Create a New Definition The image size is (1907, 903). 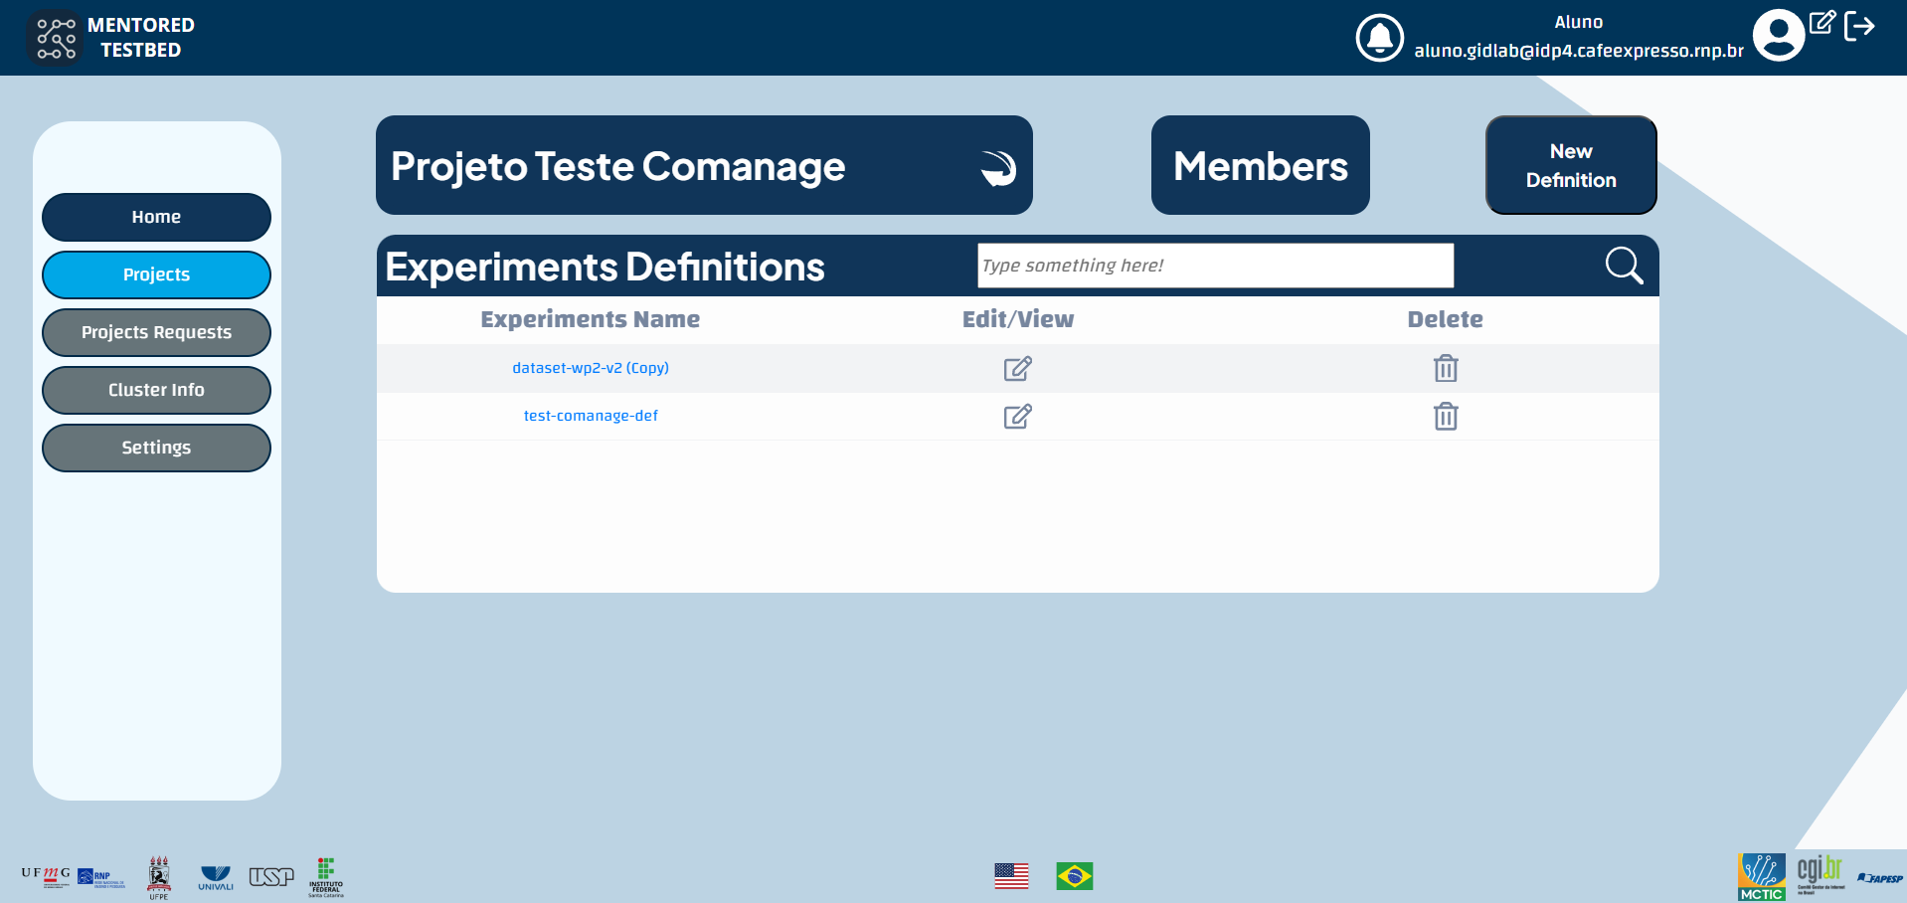click(1571, 166)
